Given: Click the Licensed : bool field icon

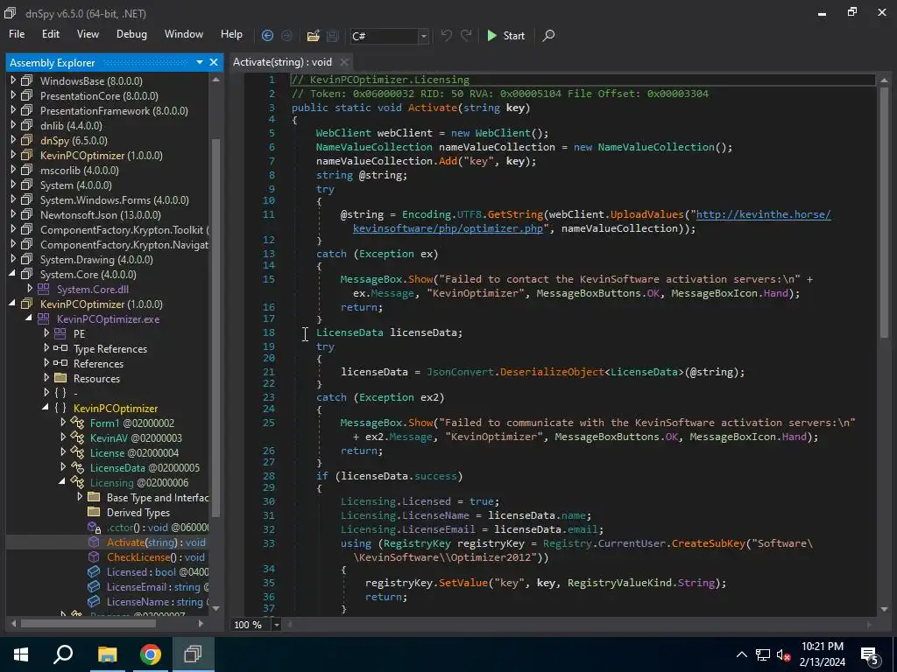Looking at the screenshot, I should tap(94, 571).
